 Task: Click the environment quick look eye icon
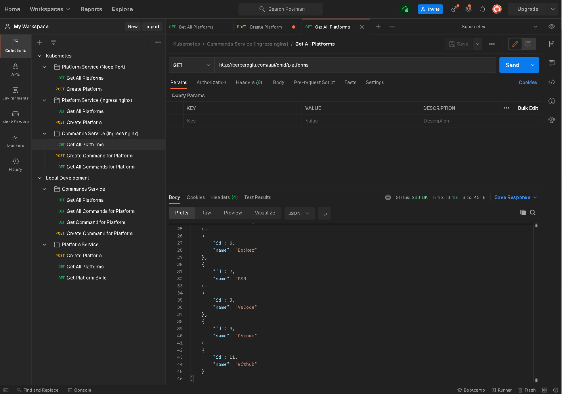[x=552, y=27]
